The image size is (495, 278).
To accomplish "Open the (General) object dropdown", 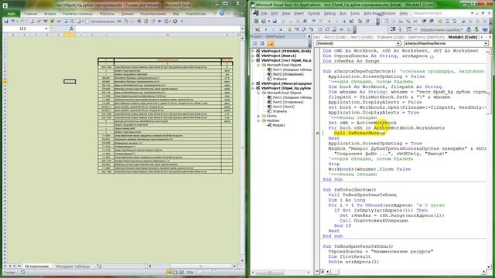I will 398,43.
